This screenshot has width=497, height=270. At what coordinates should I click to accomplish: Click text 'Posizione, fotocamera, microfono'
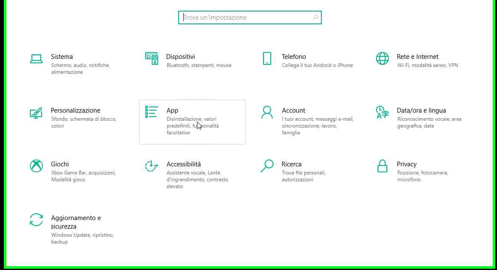(x=423, y=176)
